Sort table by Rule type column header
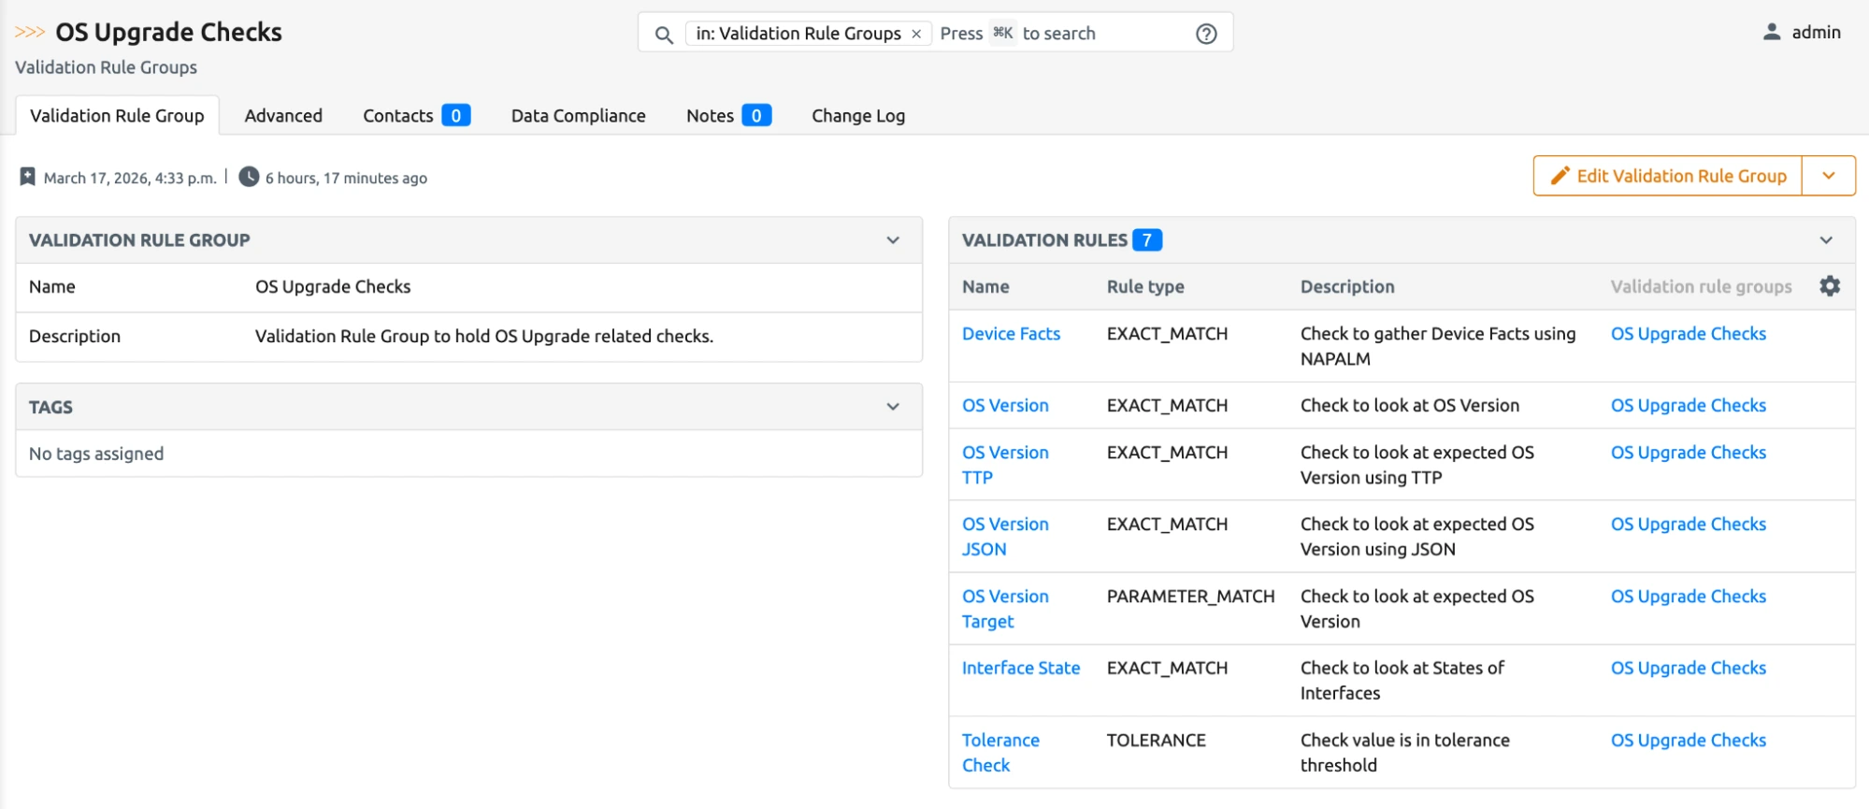This screenshot has height=809, width=1869. pos(1144,287)
